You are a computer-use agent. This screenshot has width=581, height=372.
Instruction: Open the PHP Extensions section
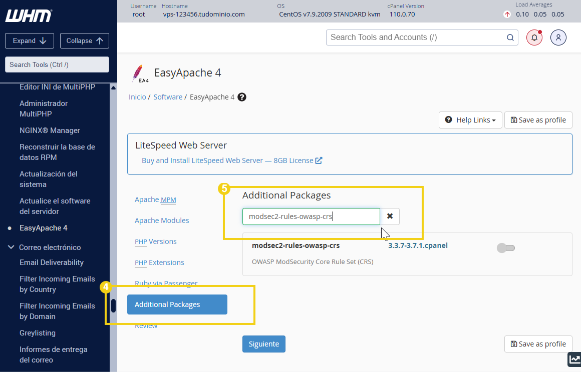coord(159,262)
